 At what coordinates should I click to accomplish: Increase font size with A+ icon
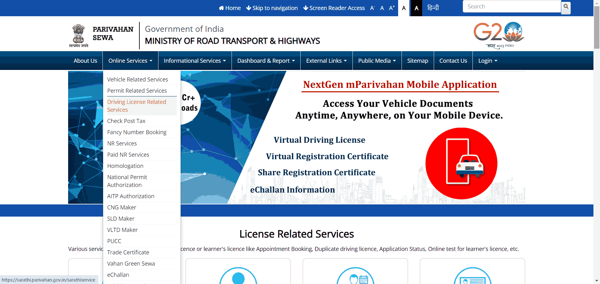tap(392, 8)
